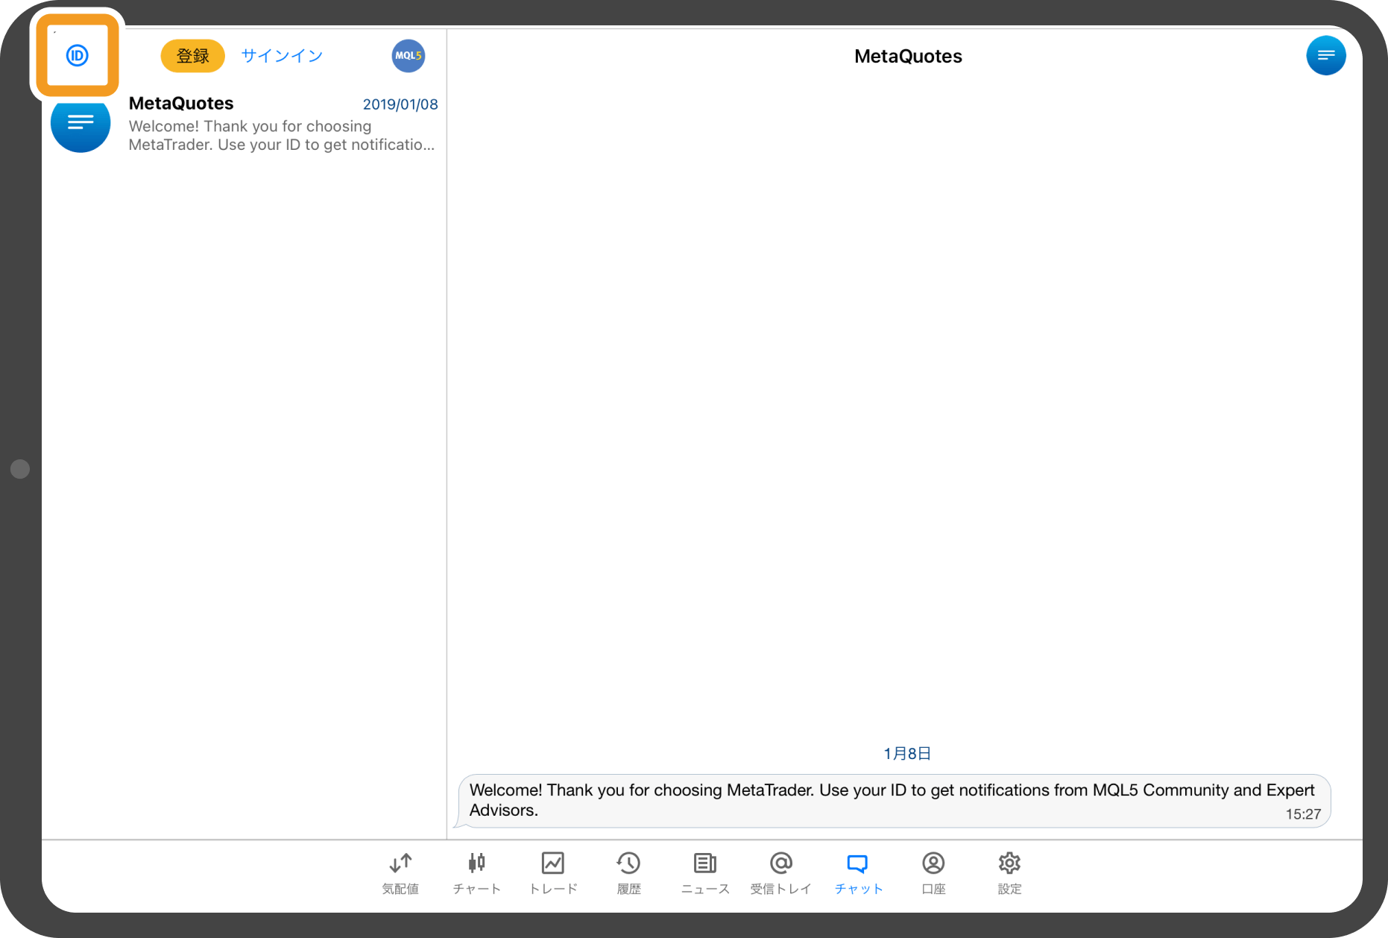Open the 設定 settings tab
Screen dimensions: 1388x938
pyautogui.click(x=1009, y=873)
